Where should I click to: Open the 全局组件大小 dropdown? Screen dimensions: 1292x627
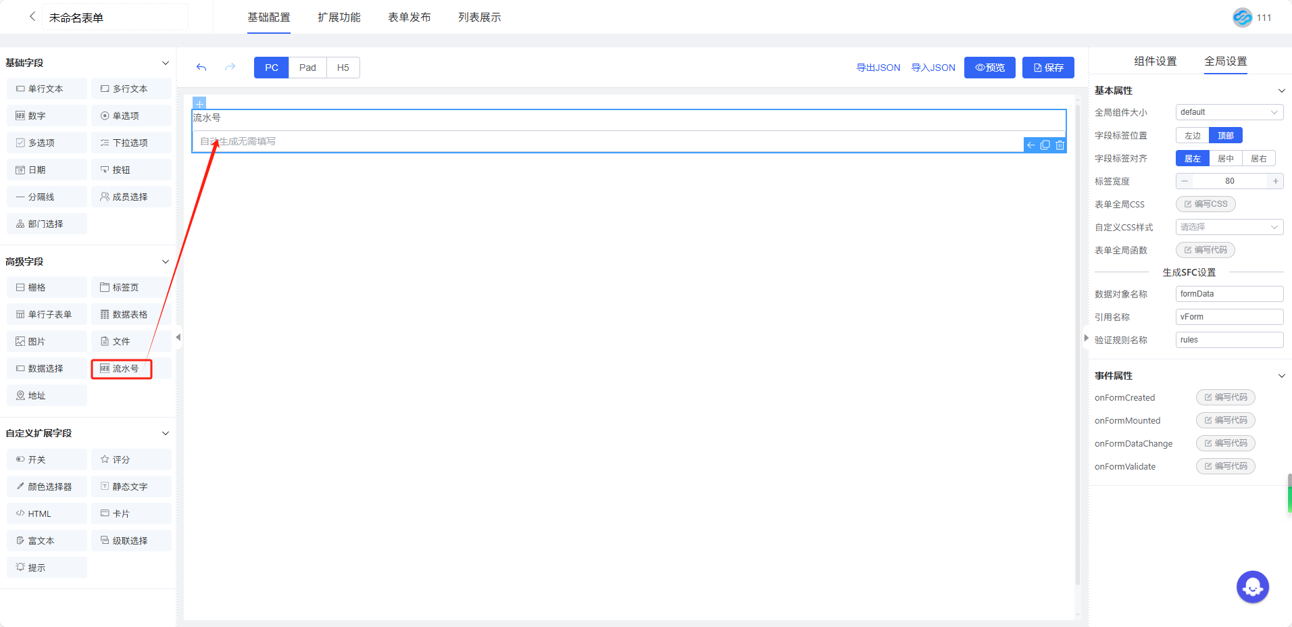pos(1229,112)
